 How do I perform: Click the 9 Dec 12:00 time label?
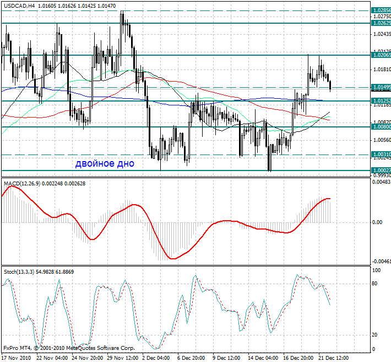coord(227,358)
